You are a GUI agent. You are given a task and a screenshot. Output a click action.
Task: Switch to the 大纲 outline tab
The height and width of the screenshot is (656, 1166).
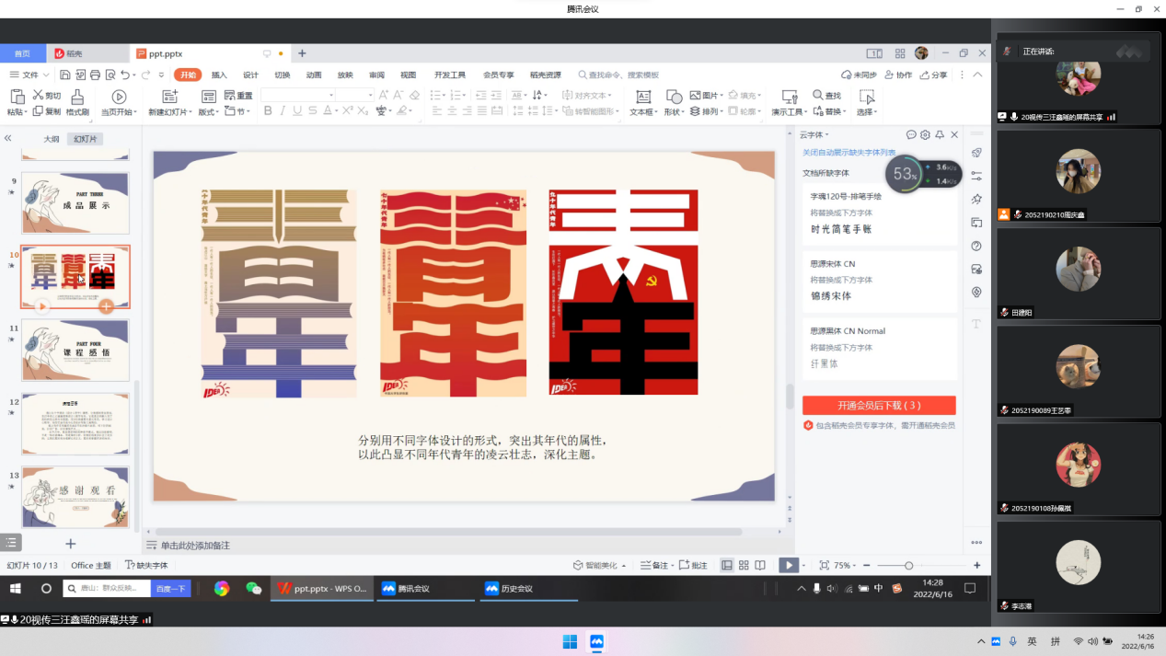52,139
